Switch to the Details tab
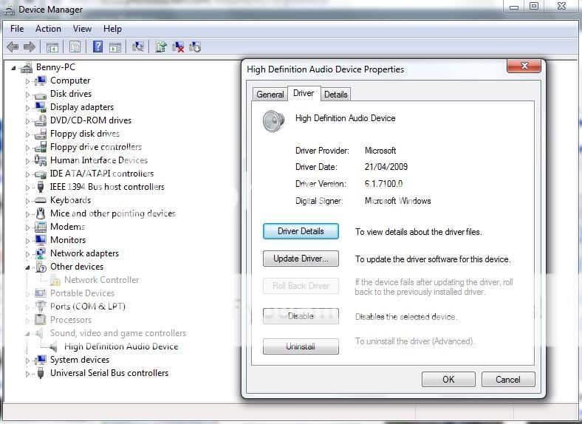582x424 pixels. [335, 95]
